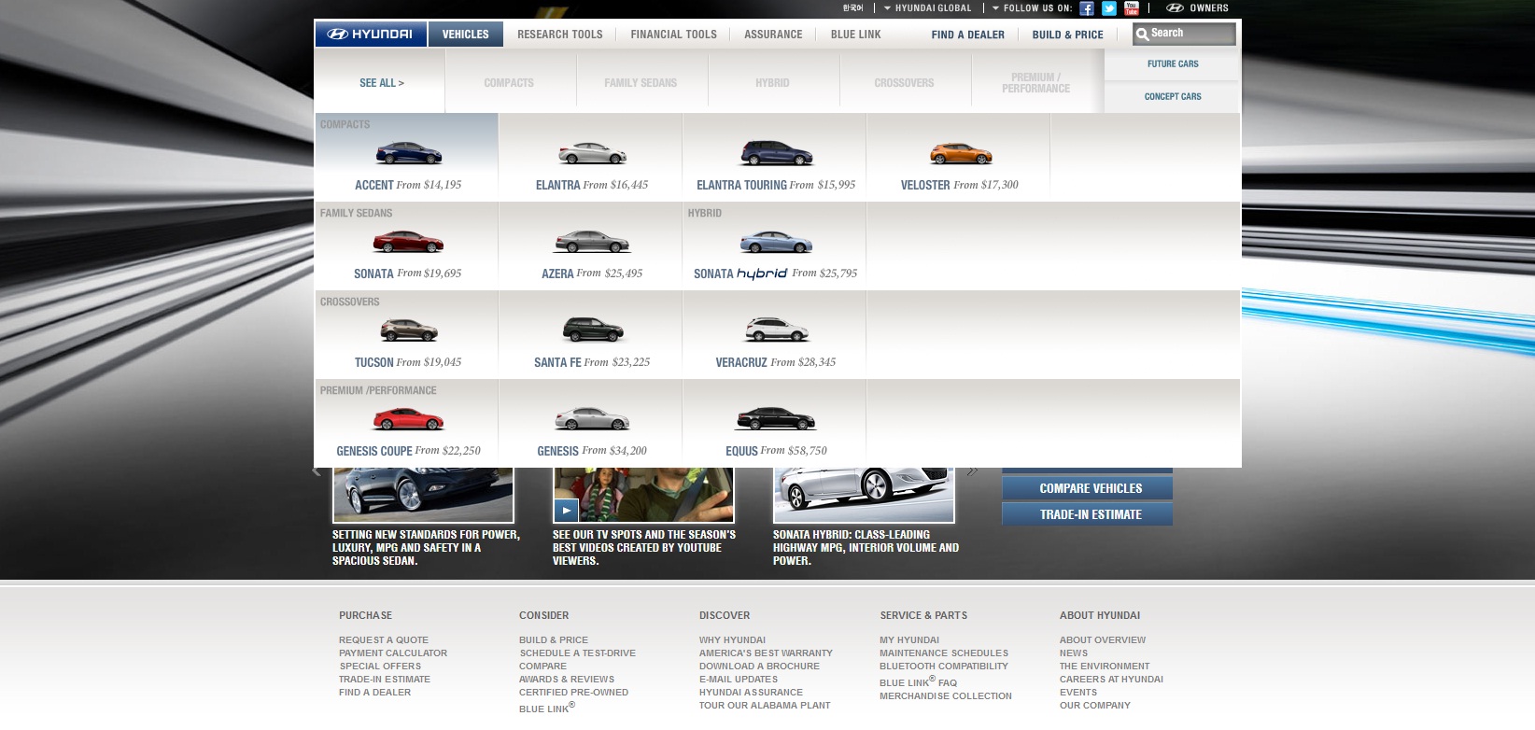Select the red Genesis Coupe image
This screenshot has width=1535, height=730.
click(x=408, y=419)
